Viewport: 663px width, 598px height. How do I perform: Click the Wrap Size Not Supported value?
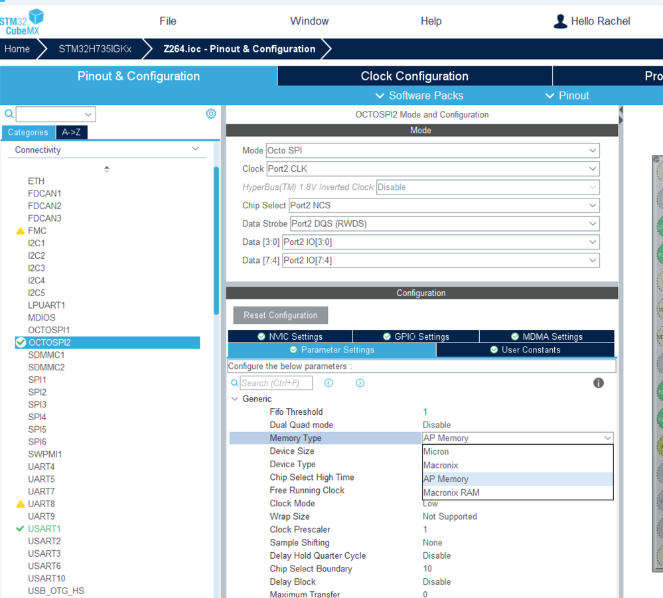(450, 516)
